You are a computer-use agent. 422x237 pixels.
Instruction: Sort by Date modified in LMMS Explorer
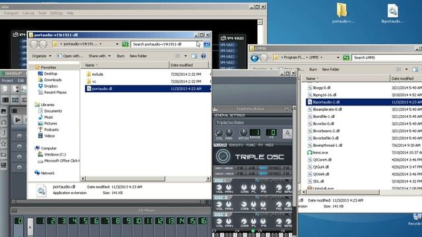pos(406,78)
